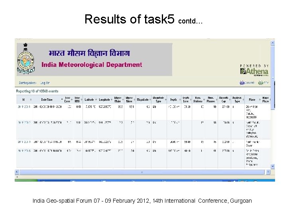Viewport: 287px width, 215px height.
Task: Click the page scrollbar down arrow
Action: click(273, 166)
